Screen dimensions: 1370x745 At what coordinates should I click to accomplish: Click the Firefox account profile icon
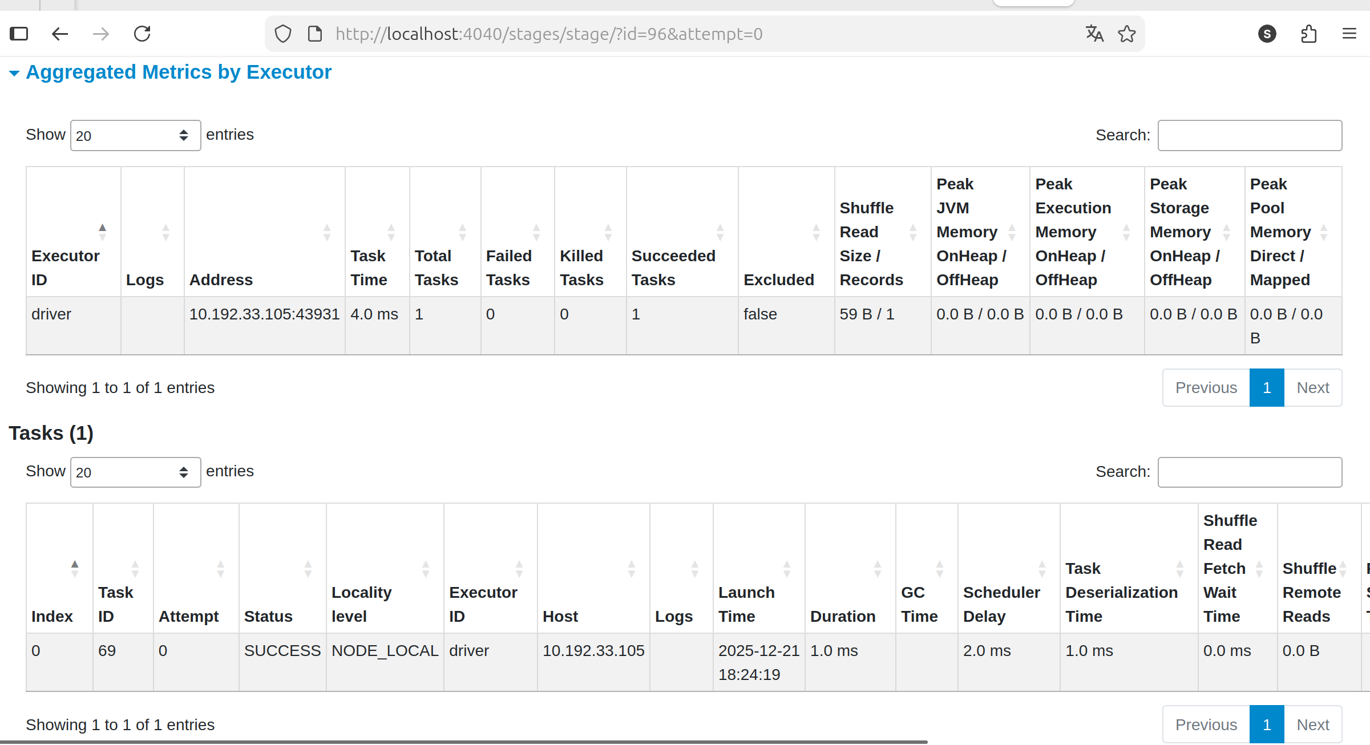tap(1267, 34)
